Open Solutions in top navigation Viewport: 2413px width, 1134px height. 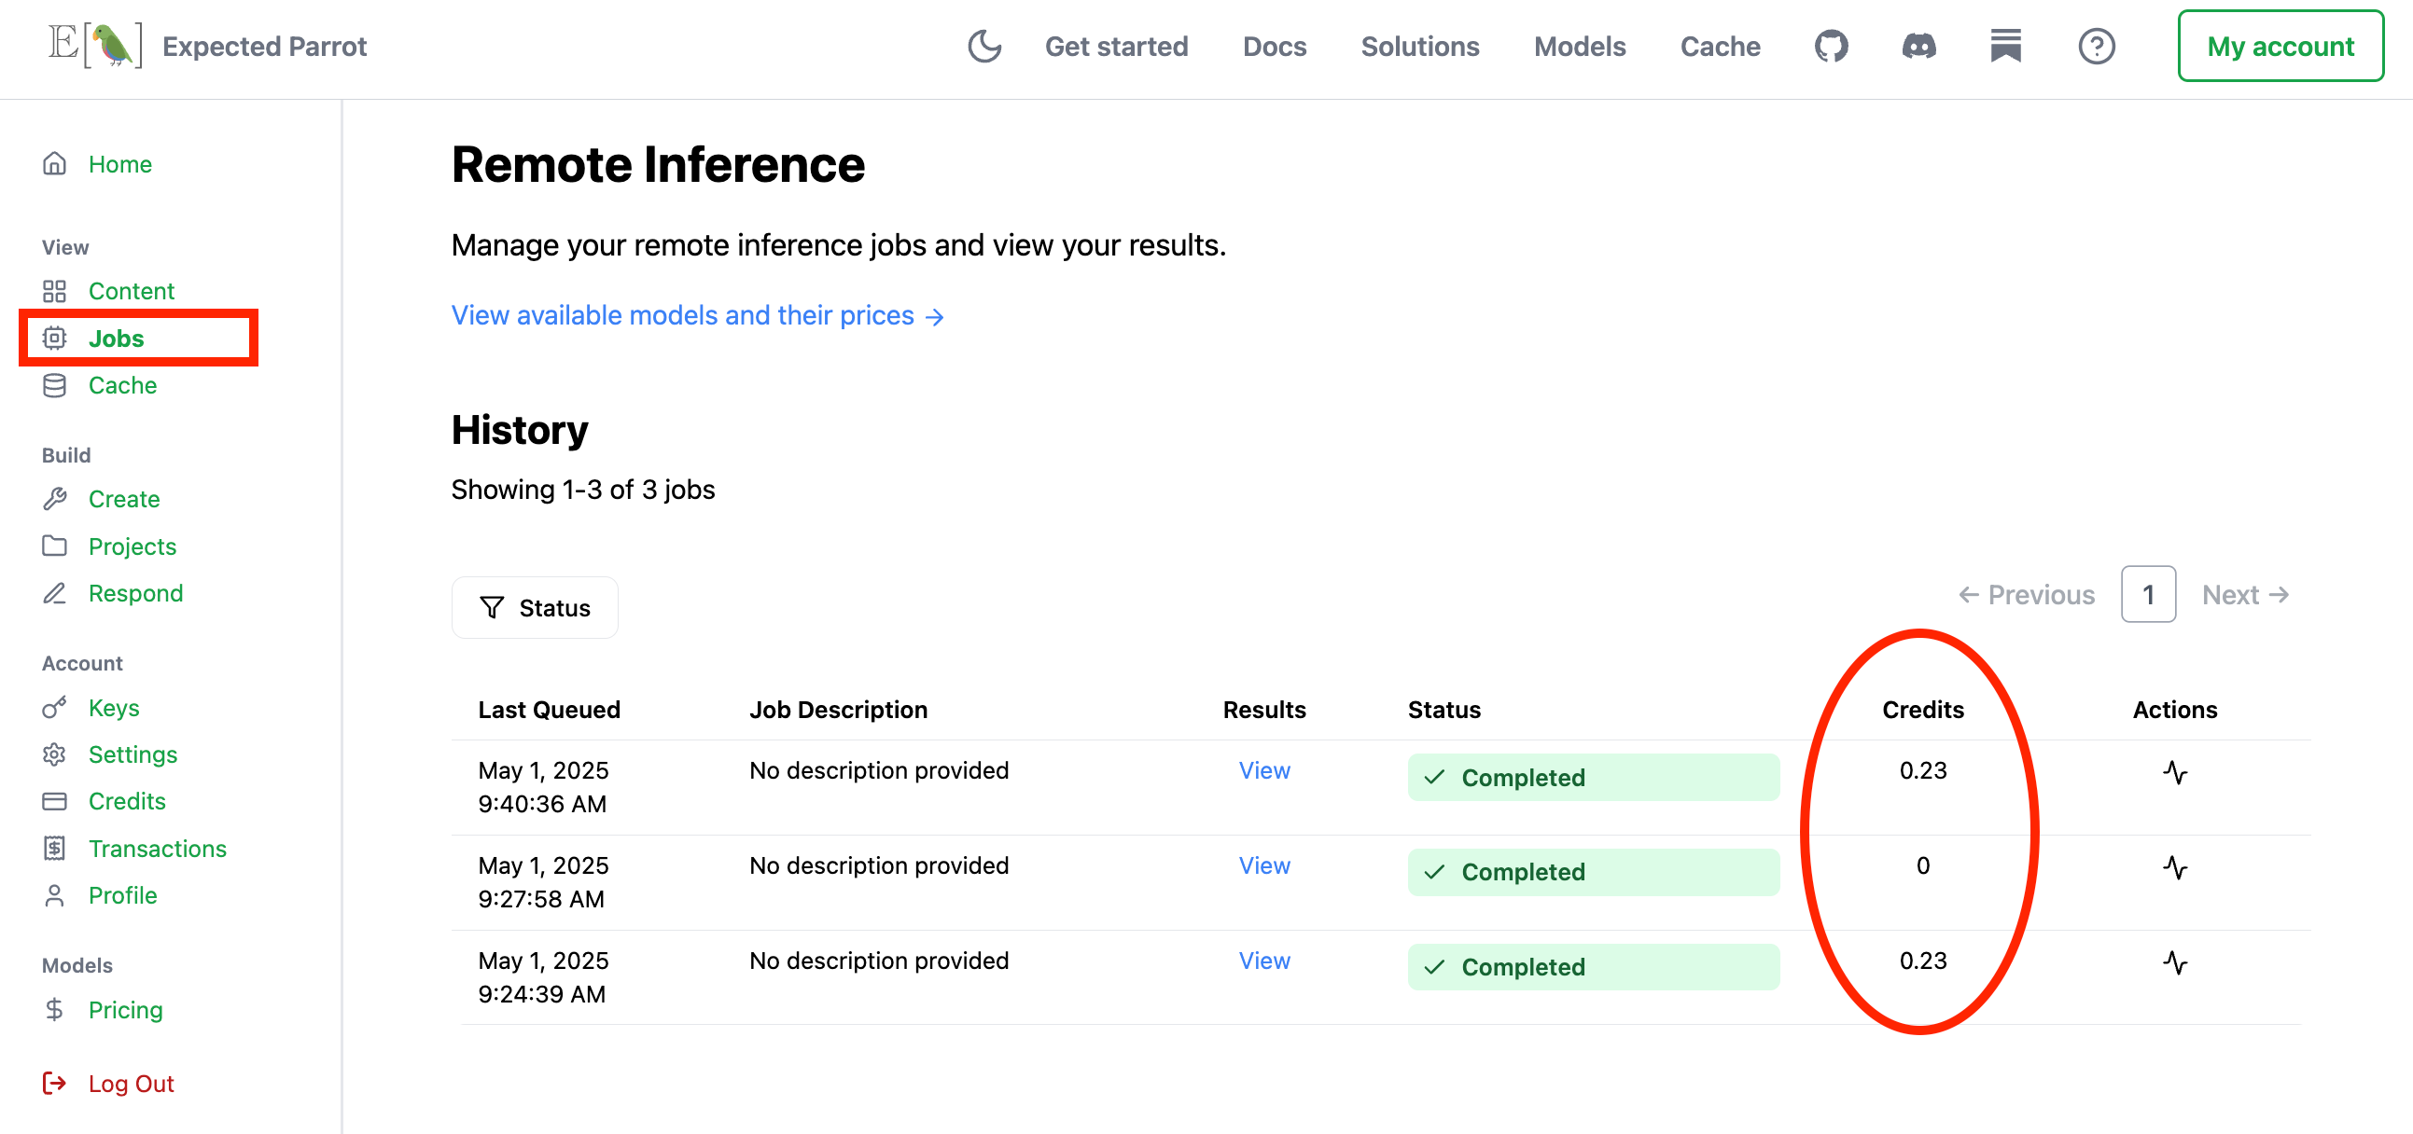click(x=1419, y=46)
